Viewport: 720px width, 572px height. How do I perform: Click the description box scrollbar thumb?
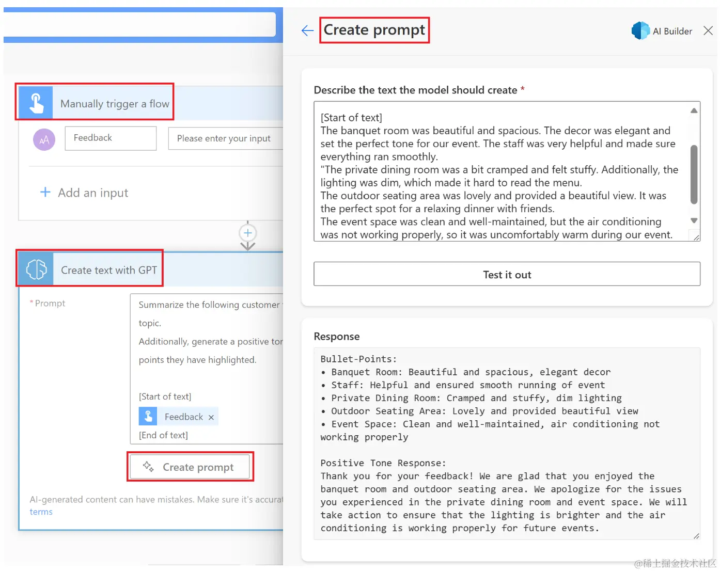(x=694, y=174)
